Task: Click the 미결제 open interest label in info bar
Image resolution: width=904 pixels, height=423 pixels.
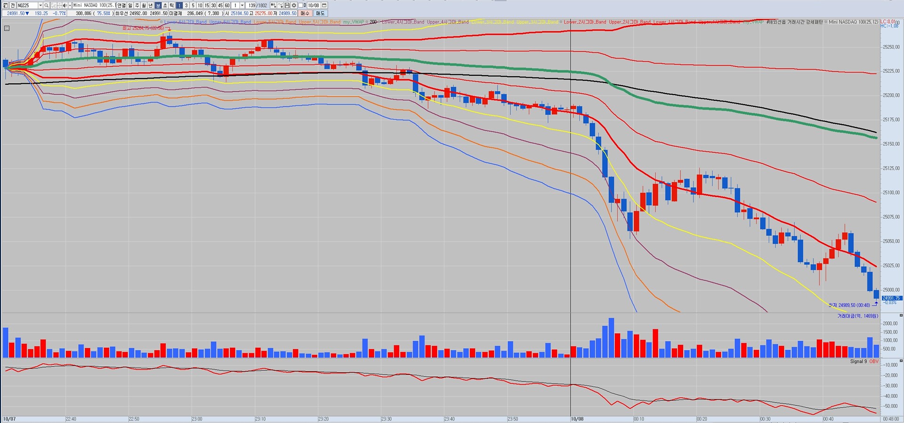Action: (176, 13)
